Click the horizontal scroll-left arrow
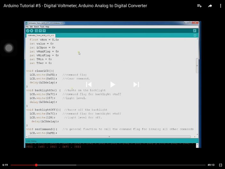 26,137
